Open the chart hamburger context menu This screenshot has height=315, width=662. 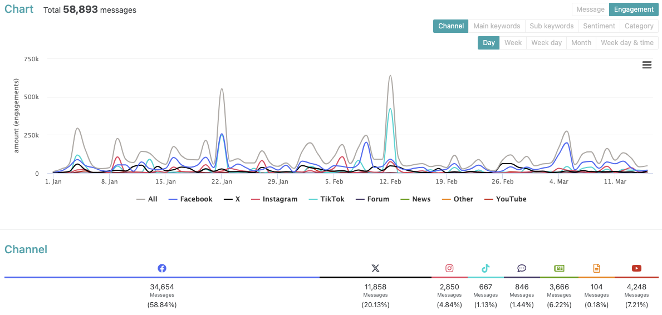[x=646, y=65]
